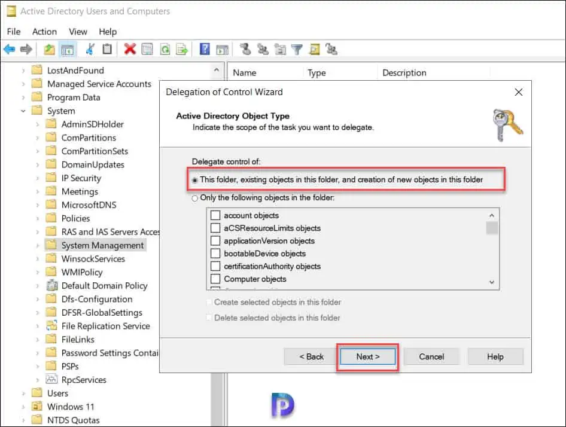Toggle the Show/Hide Console Tree icon
The width and height of the screenshot is (566, 427).
[x=68, y=50]
